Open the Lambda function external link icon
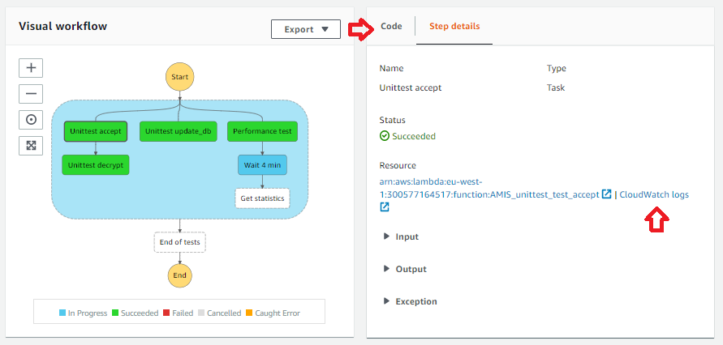Viewport: 723px width, 345px height. pyautogui.click(x=606, y=194)
